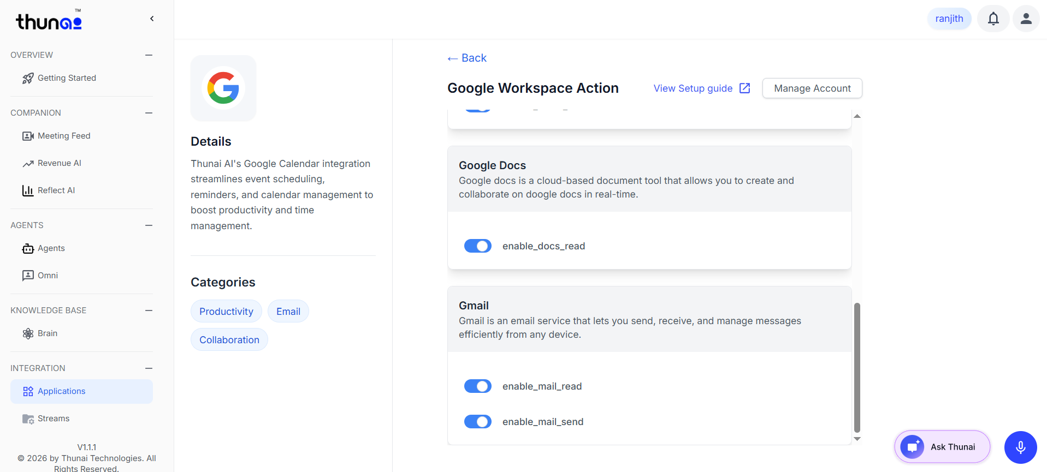This screenshot has width=1047, height=472.
Task: Open Revenue AI menu item
Action: (x=81, y=163)
